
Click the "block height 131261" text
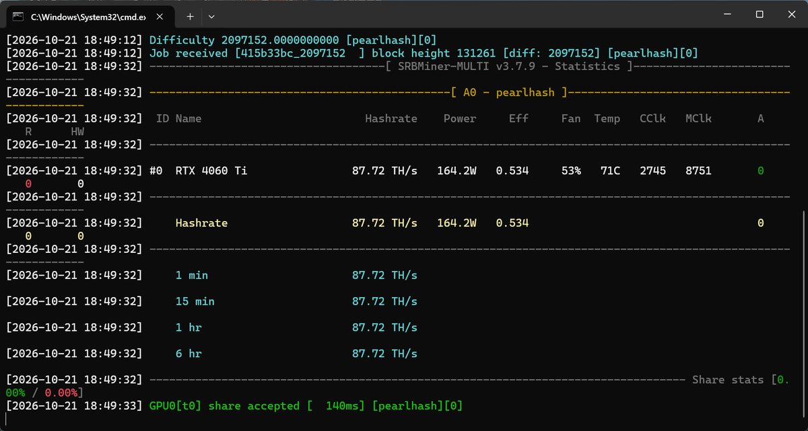(x=434, y=53)
